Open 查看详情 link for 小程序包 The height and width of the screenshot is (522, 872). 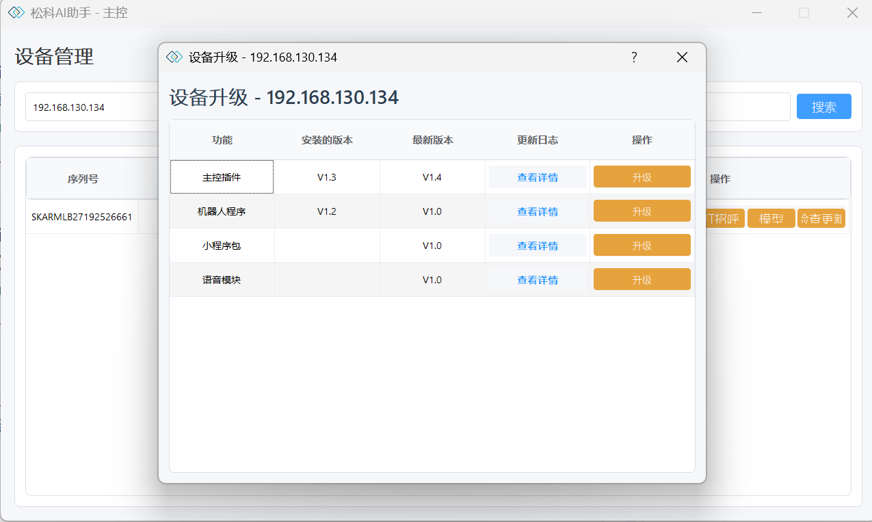coord(537,246)
